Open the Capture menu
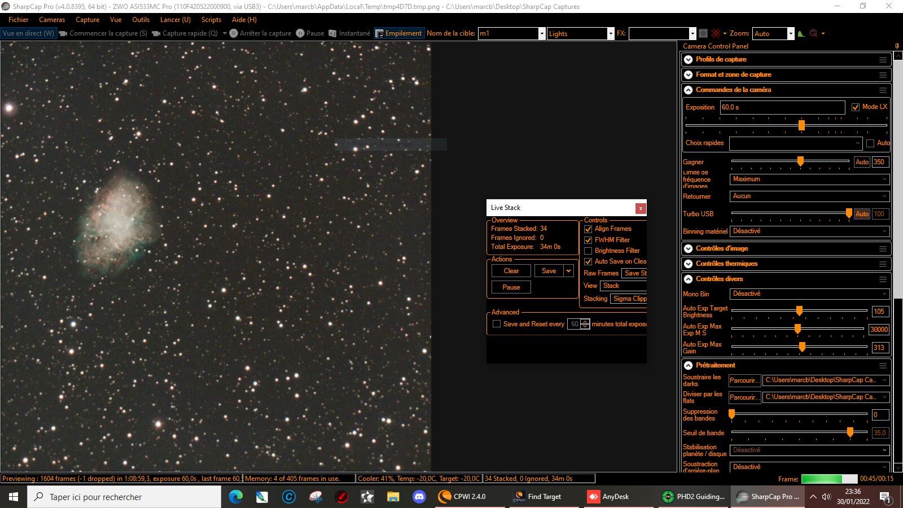The width and height of the screenshot is (903, 508). coord(87,20)
